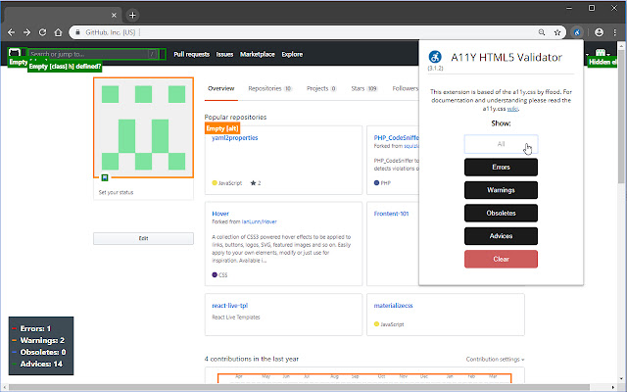Image resolution: width=627 pixels, height=392 pixels.
Task: Open the zoom magnifier icon in address bar
Action: point(542,32)
